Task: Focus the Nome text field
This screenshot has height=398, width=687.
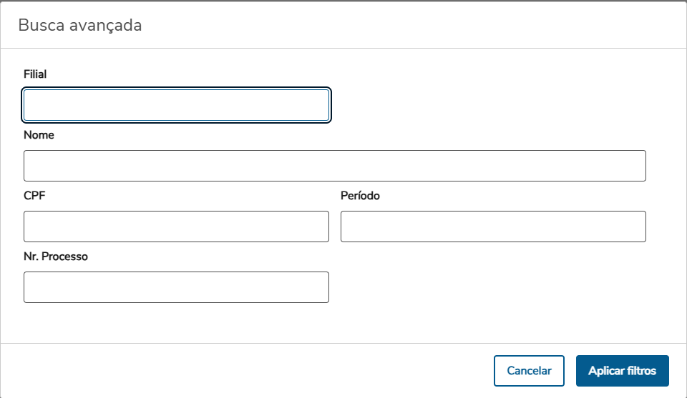Action: coord(334,166)
